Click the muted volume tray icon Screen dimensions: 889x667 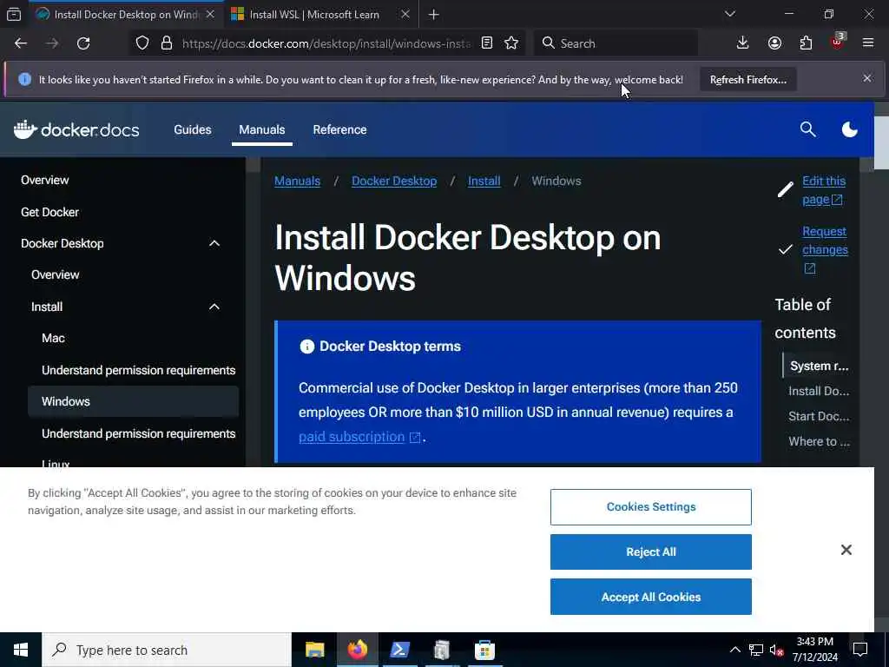coord(777,650)
